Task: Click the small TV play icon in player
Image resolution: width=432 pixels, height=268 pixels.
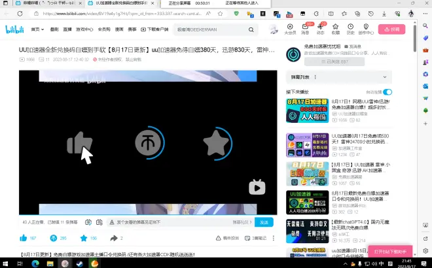Action: pyautogui.click(x=257, y=187)
